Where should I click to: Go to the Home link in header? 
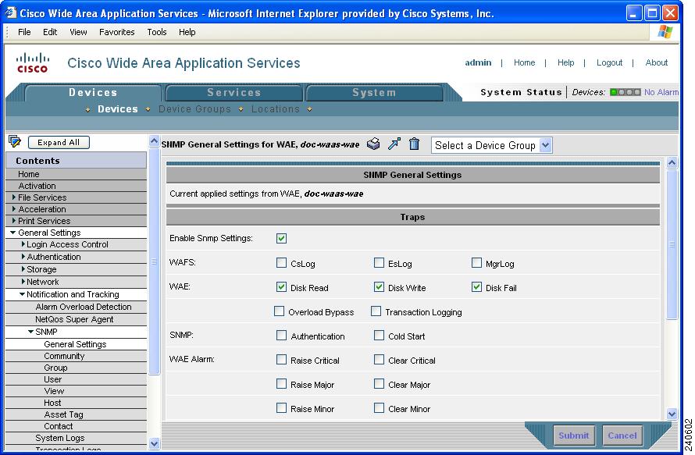(524, 62)
